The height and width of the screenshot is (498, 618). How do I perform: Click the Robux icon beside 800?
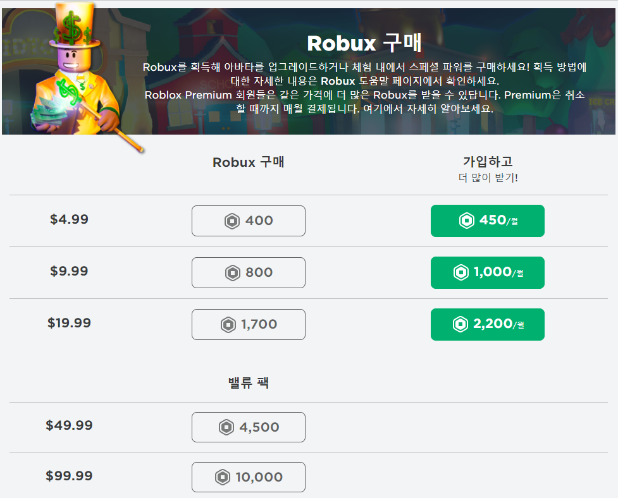click(232, 272)
